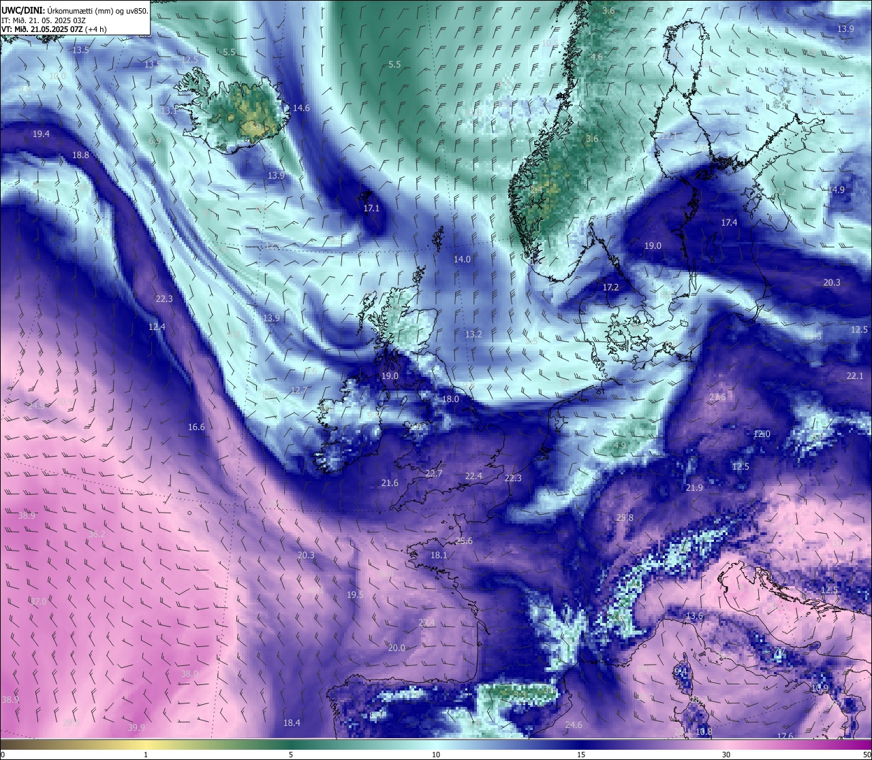872x760 pixels.
Task: Click the 17.6 value on the map
Action: pos(785,737)
